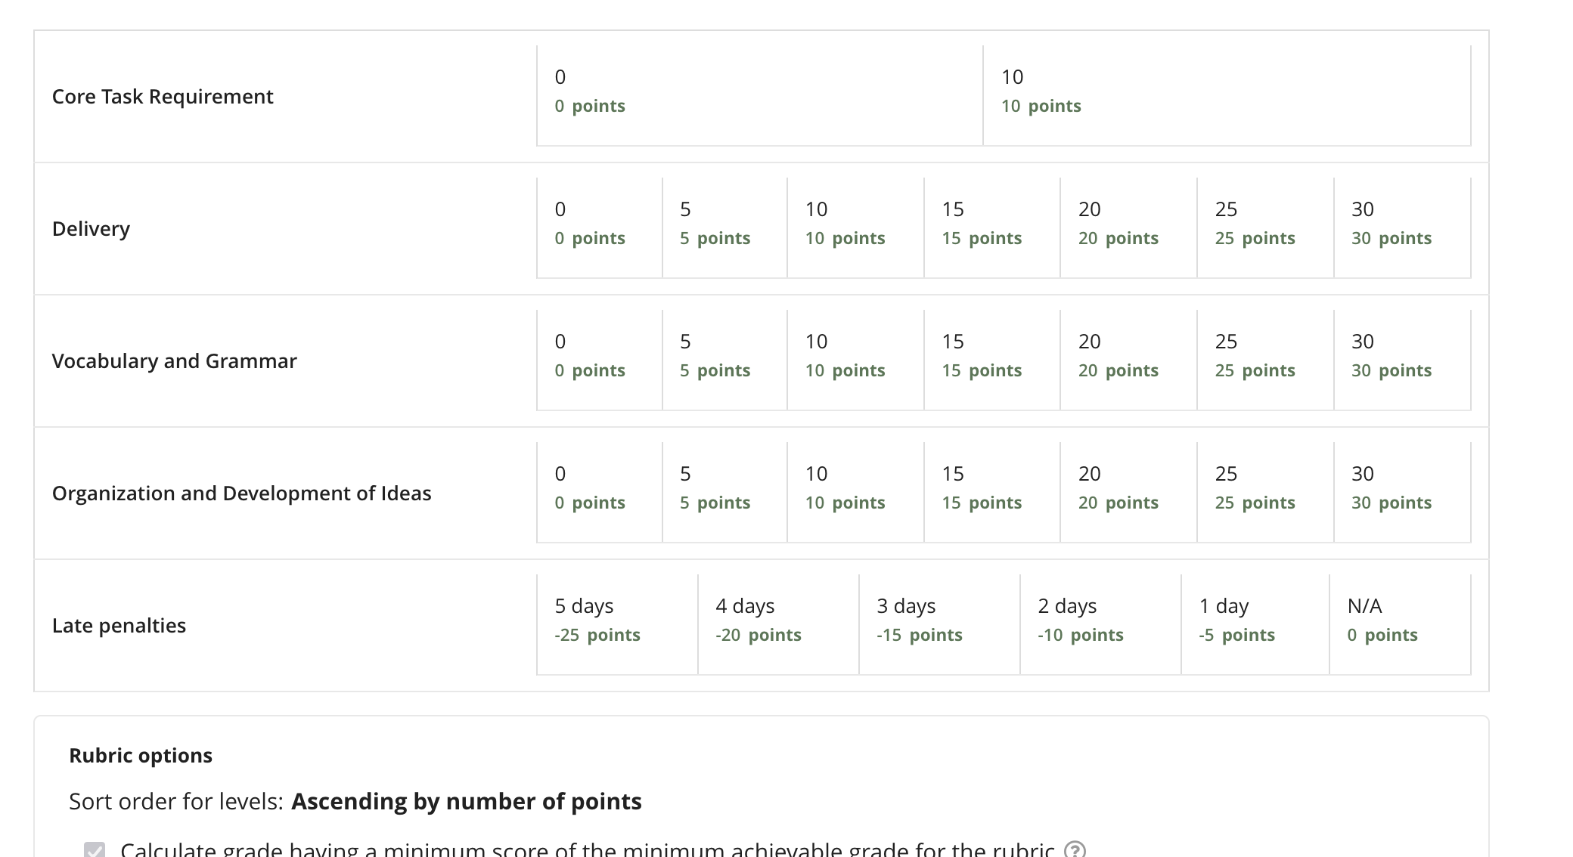The width and height of the screenshot is (1573, 857).
Task: Choose Organization and Development 30 points level
Action: 1402,493
